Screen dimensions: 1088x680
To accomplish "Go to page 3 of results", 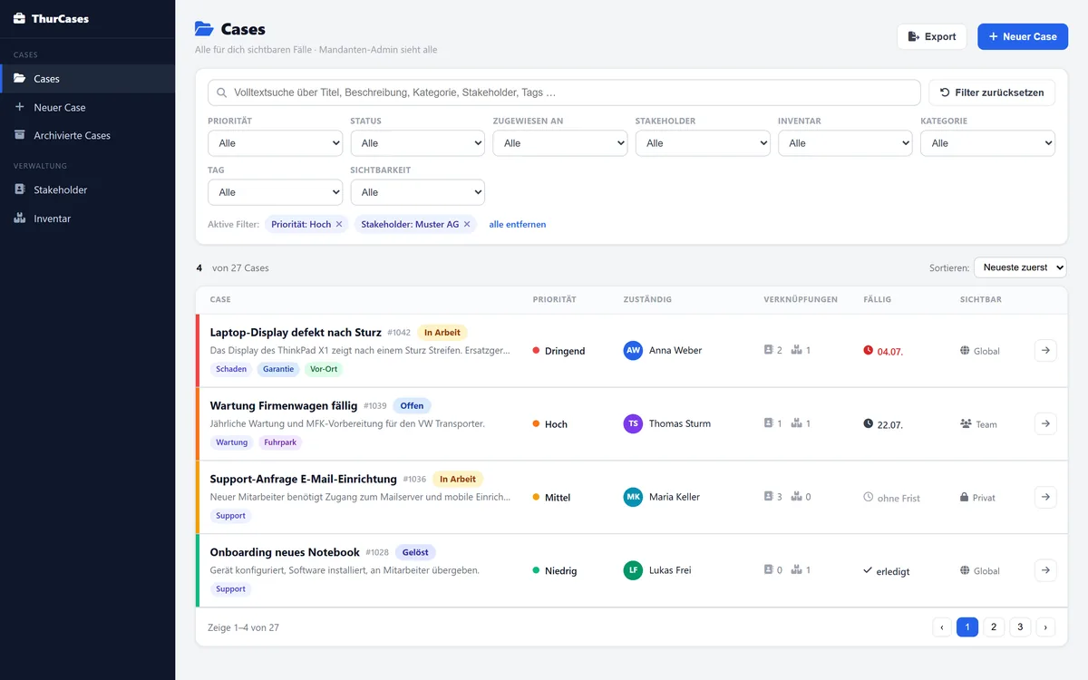I will point(1020,627).
